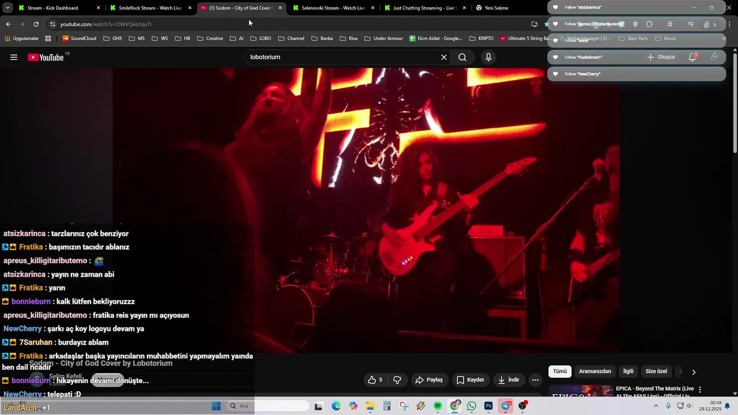The height and width of the screenshot is (415, 738).
Task: Open the YouTube notifications bell
Action: (693, 57)
